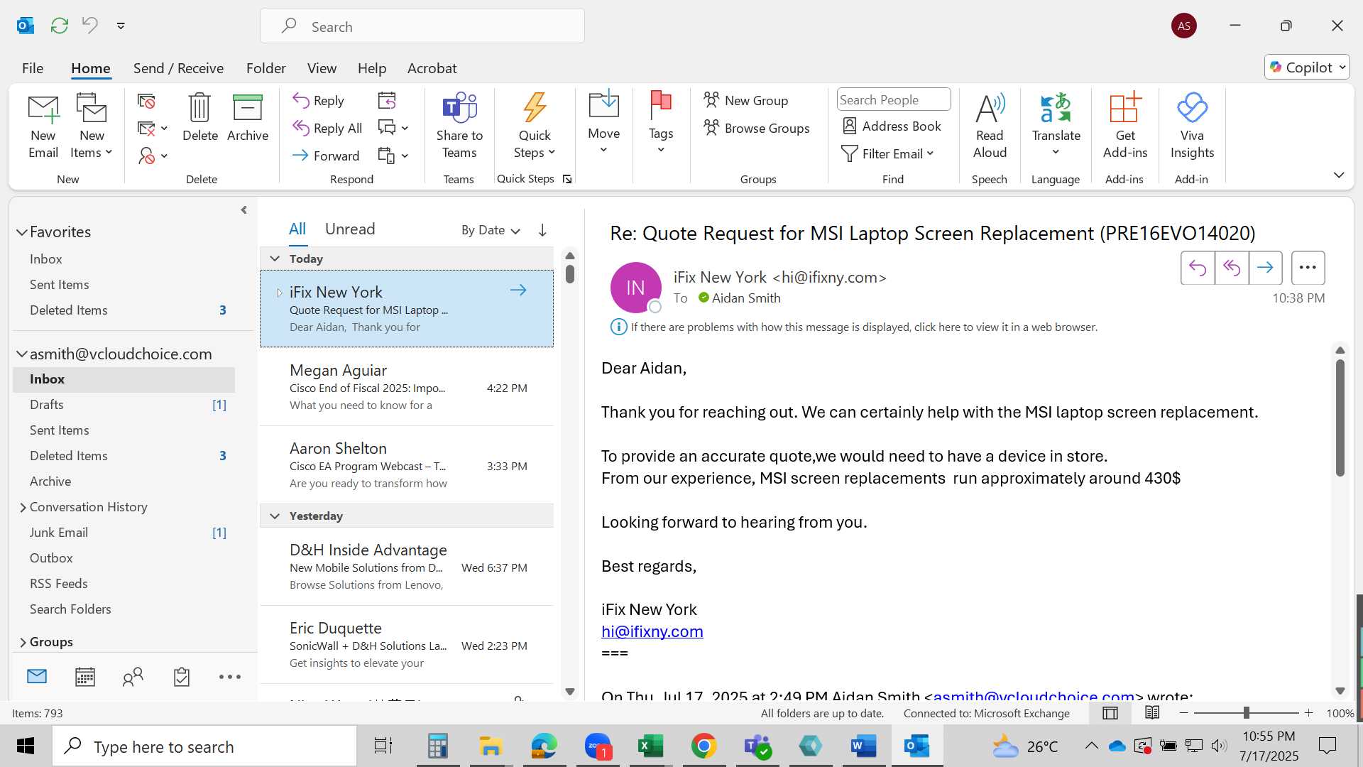
Task: Collapse the Today group header
Action: tap(275, 259)
